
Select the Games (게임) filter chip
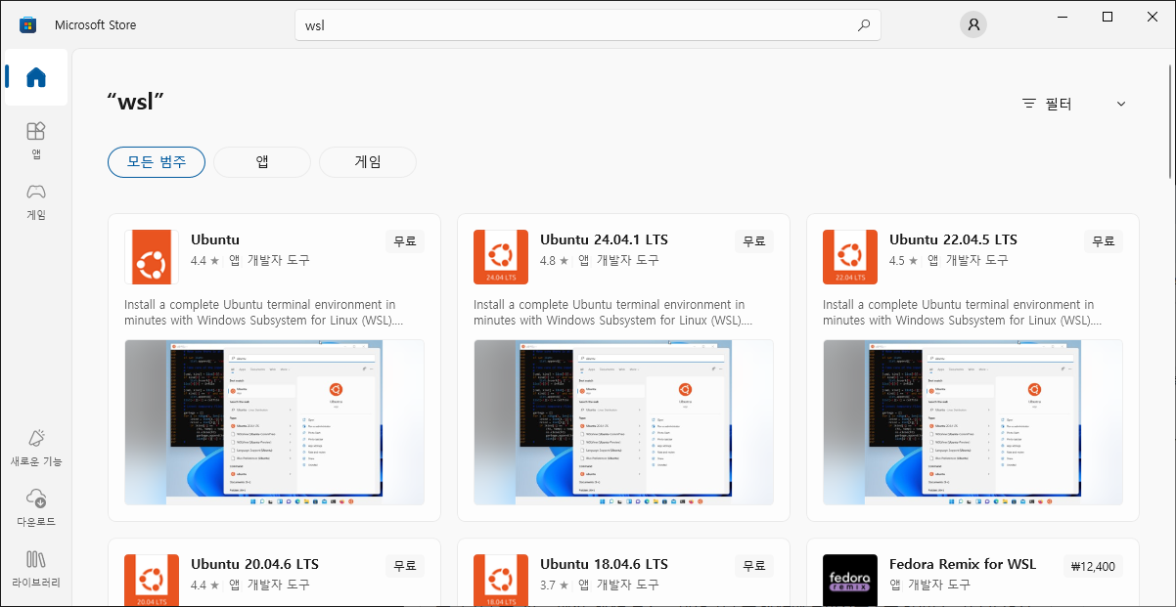[x=368, y=162]
